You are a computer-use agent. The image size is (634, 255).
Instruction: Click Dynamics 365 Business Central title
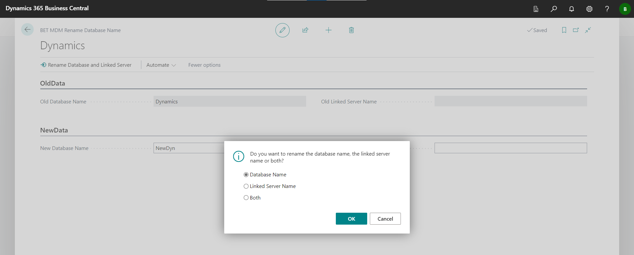47,8
